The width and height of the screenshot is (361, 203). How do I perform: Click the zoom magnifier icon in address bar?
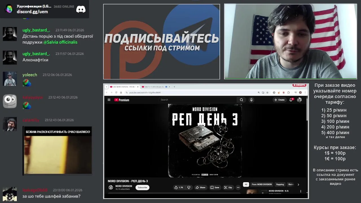[x=259, y=92]
